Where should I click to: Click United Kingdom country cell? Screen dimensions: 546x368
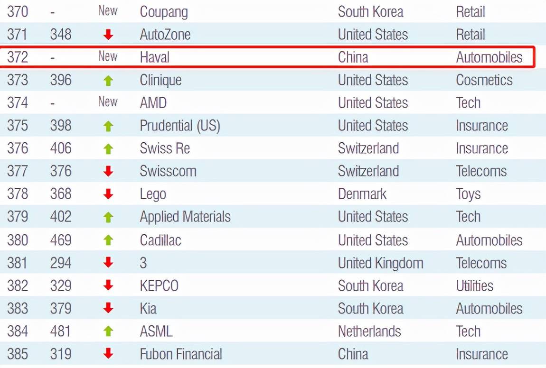tap(380, 263)
